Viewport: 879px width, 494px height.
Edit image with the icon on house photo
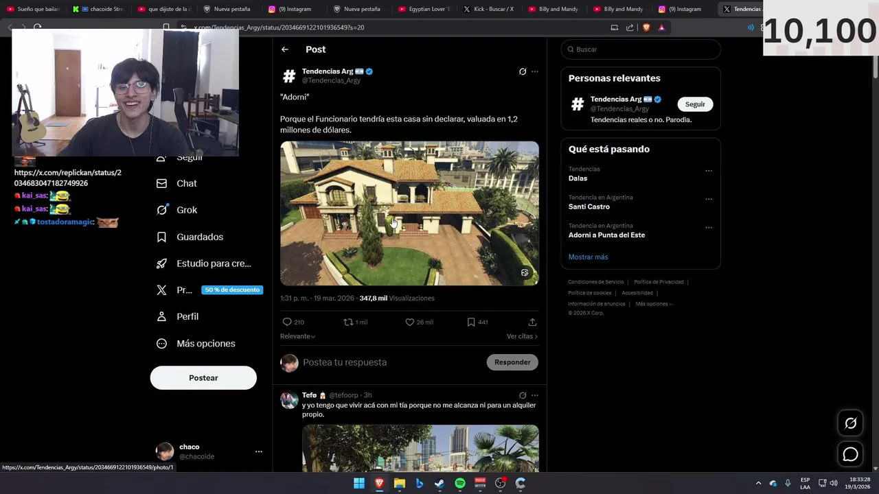coord(525,272)
